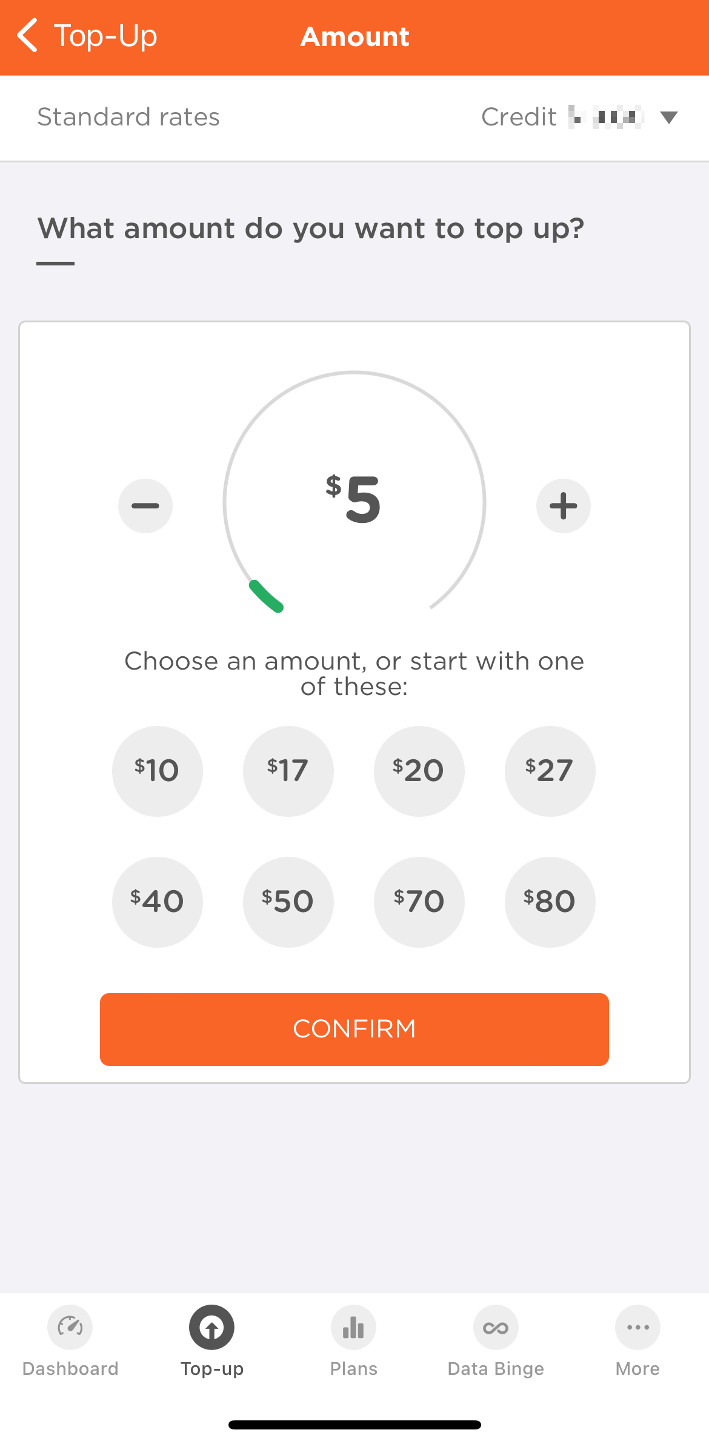The image size is (709, 1444).
Task: Tap the back arrow icon
Action: tap(28, 36)
